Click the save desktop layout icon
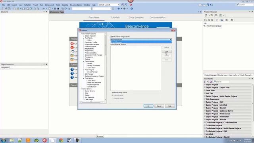Image resolution: width=254 pixels, height=143 pixels. click(123, 5)
